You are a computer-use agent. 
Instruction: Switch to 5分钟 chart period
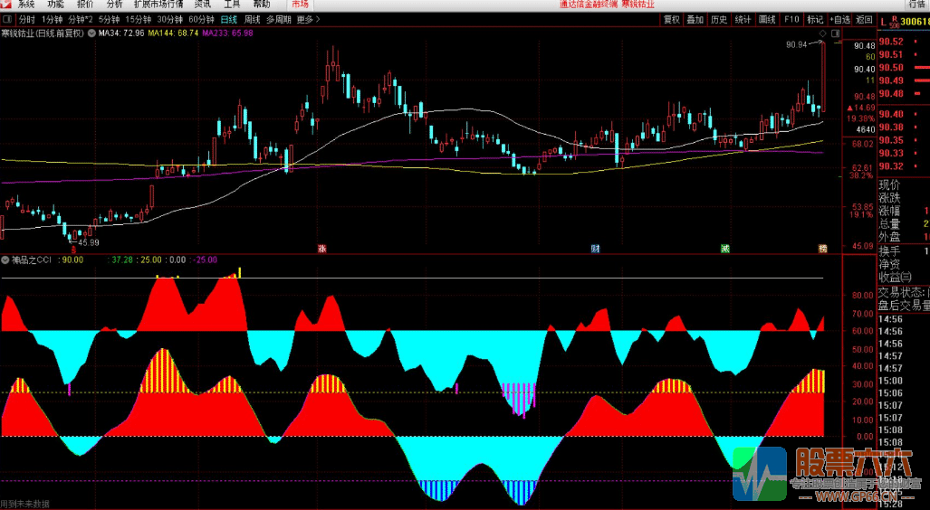(110, 20)
